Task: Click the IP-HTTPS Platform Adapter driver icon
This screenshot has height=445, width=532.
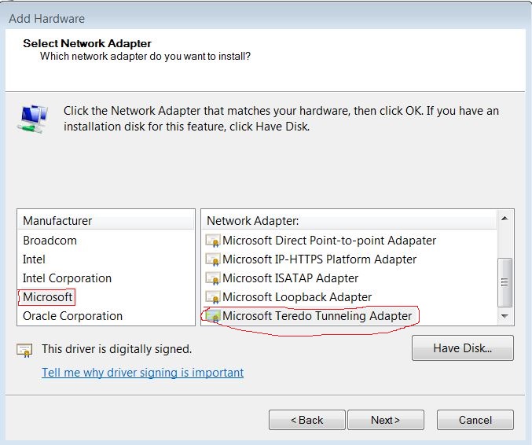Action: click(x=212, y=259)
